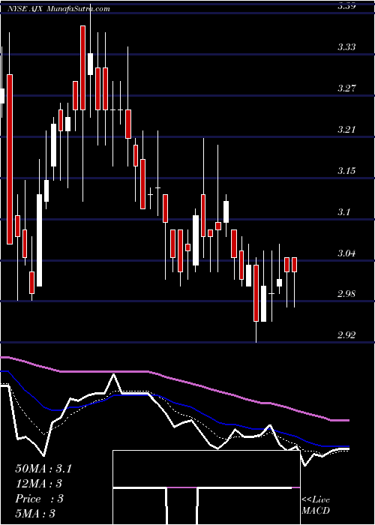The height and width of the screenshot is (525, 375).
Task: Click the NYSE AJX MunafaSutra.com chart title
Action: [59, 9]
